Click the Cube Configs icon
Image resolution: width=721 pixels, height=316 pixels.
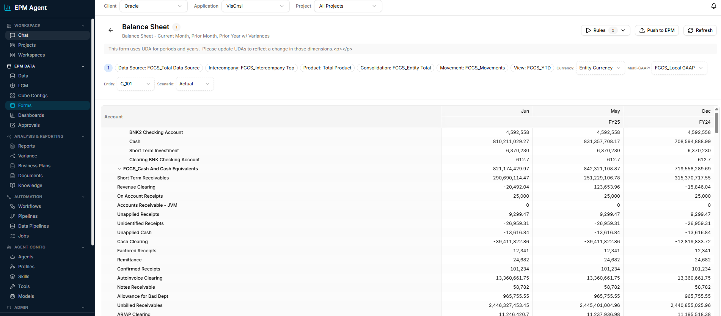(13, 96)
